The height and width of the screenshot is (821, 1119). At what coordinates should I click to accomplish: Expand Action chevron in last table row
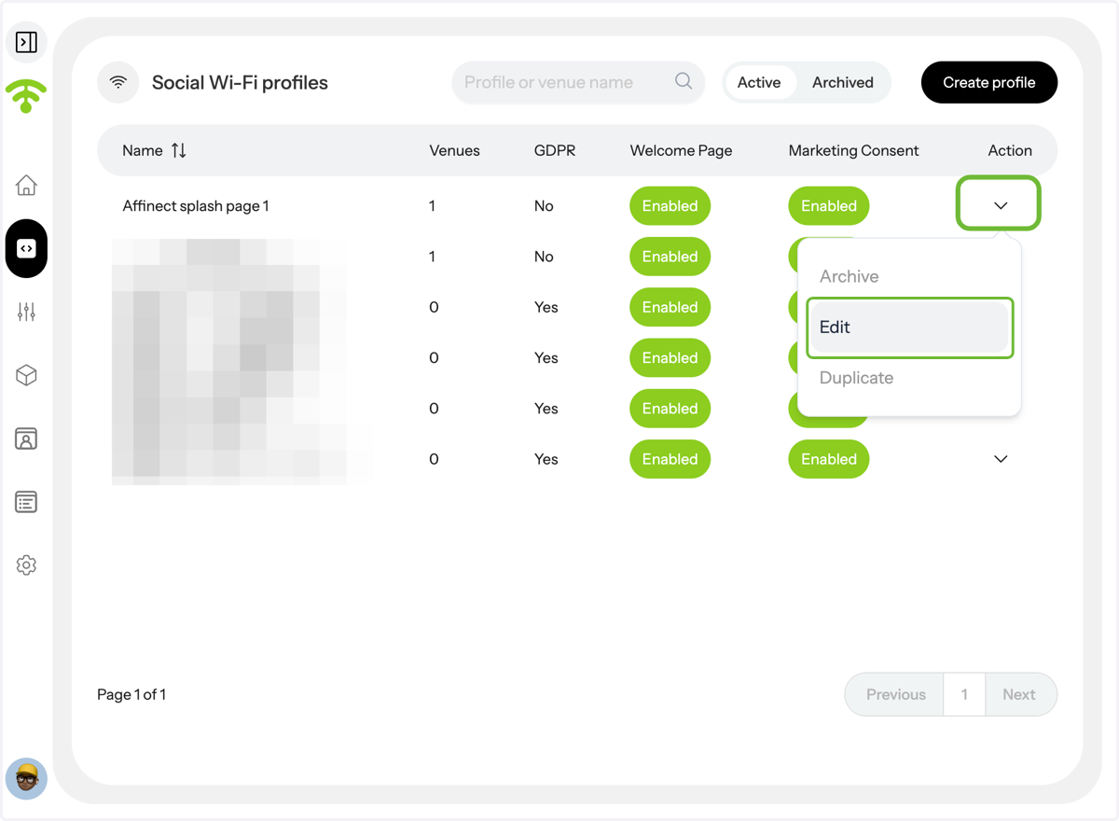click(x=1001, y=459)
